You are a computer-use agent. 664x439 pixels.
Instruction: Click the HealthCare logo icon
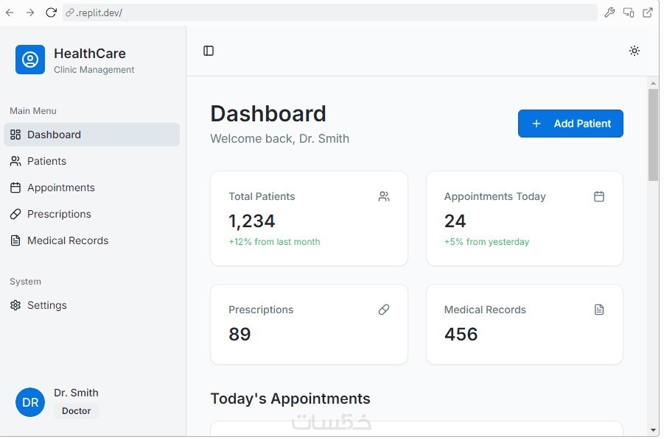click(30, 60)
